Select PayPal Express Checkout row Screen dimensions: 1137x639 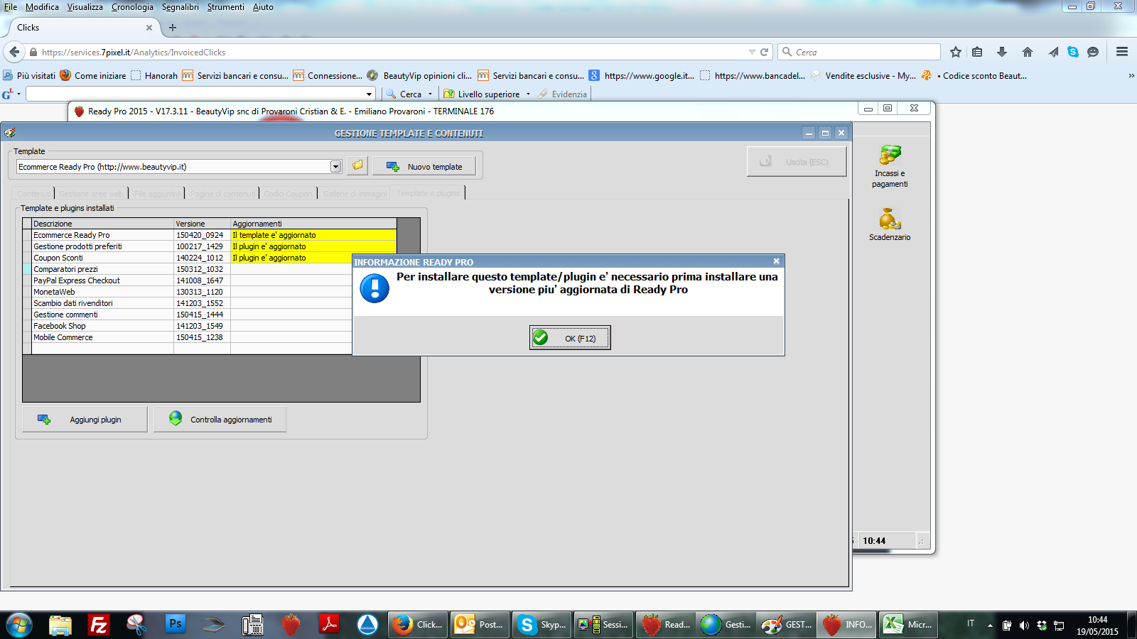pyautogui.click(x=188, y=280)
